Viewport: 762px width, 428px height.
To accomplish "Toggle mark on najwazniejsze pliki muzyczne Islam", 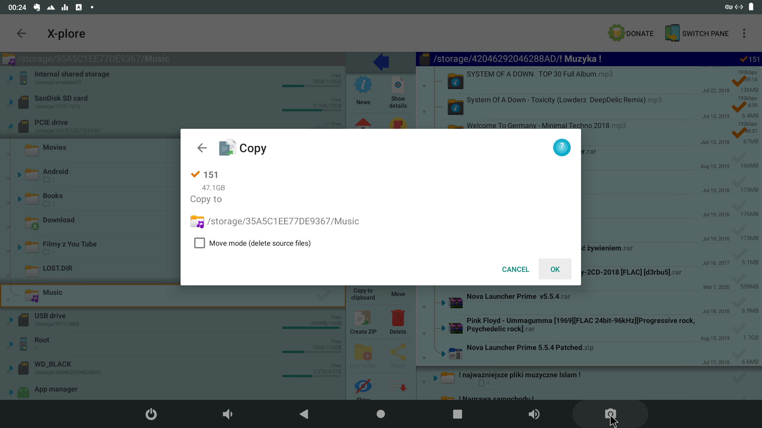I will (739, 378).
